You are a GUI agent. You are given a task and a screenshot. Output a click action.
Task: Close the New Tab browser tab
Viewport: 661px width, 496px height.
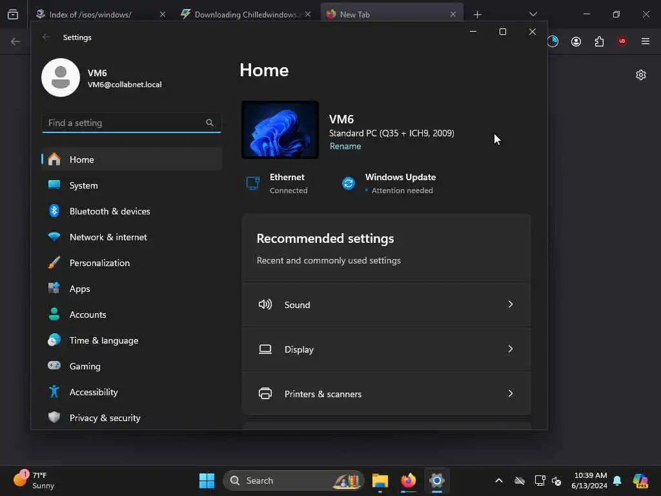(x=453, y=14)
